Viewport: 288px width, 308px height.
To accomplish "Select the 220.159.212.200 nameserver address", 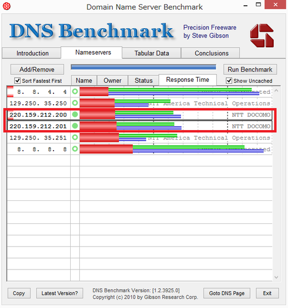I will (39, 115).
